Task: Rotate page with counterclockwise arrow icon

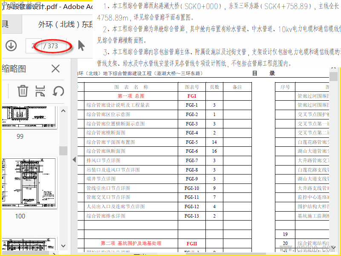Action: click(x=58, y=91)
